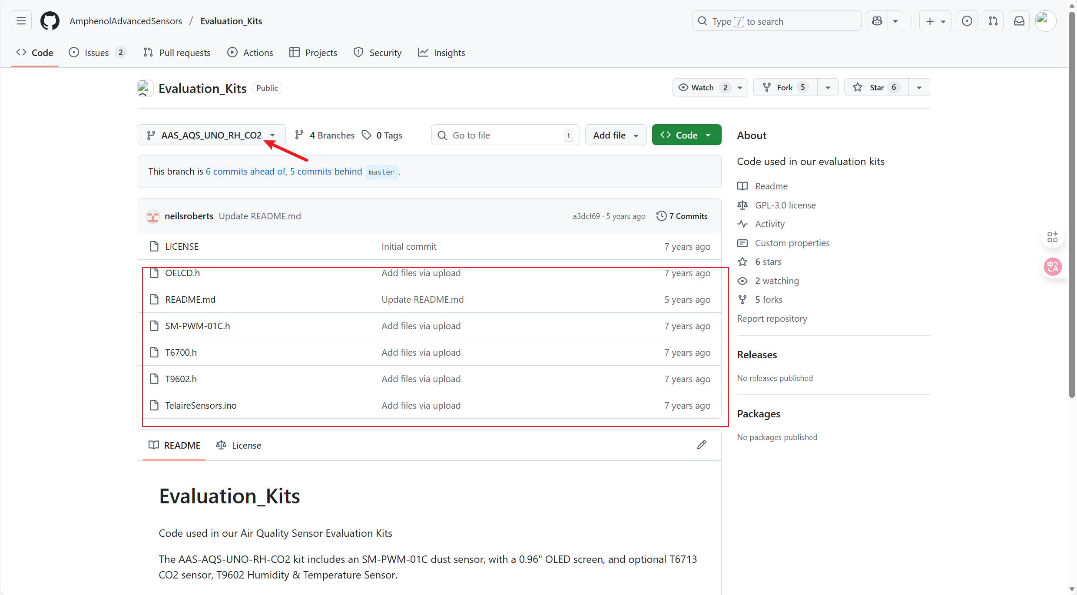Expand the Add file dropdown
Screen dimensions: 1077x595
pyautogui.click(x=616, y=135)
